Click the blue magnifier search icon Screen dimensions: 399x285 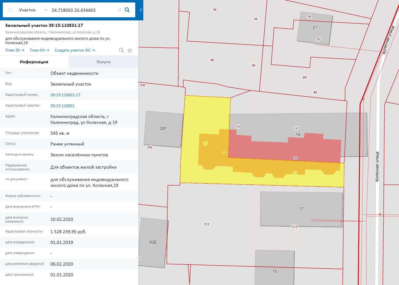tap(127, 10)
